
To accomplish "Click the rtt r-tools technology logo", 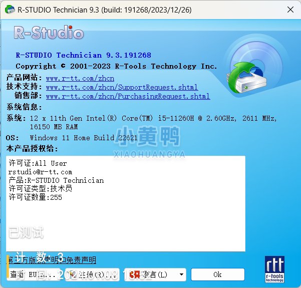I will point(274,269).
